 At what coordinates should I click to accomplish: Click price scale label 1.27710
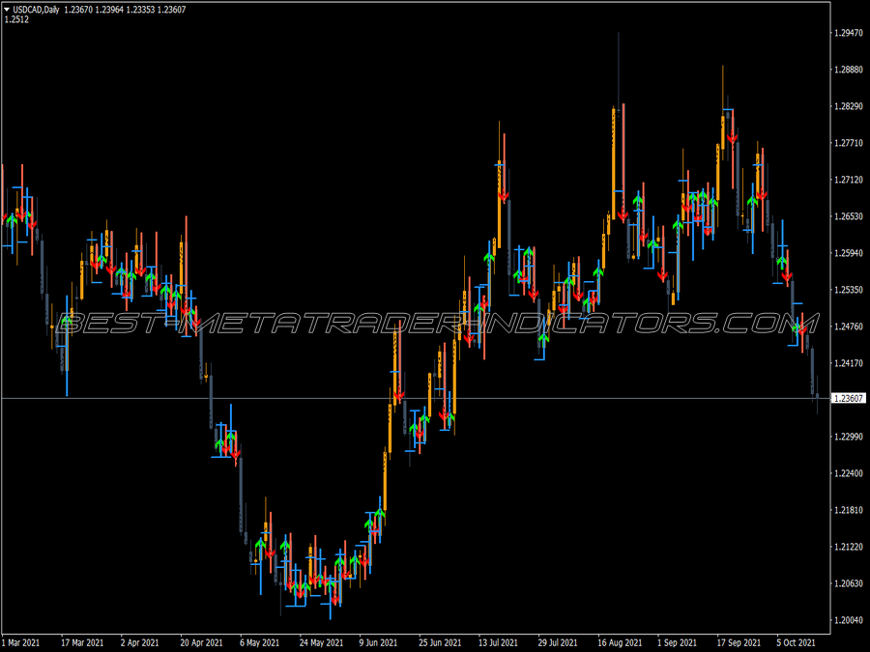point(849,143)
